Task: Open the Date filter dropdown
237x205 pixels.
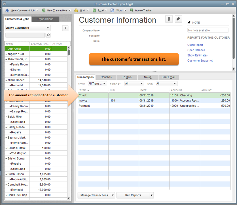Action: pos(166,83)
